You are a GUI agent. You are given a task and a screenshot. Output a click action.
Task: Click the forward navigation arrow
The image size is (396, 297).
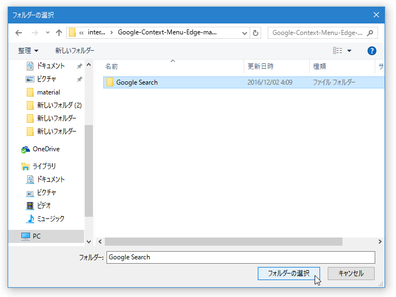point(34,33)
